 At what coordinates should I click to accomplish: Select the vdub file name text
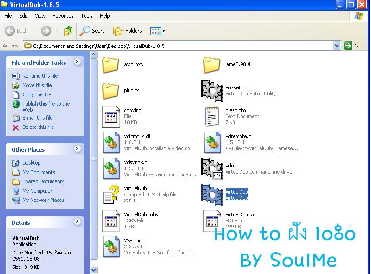click(x=231, y=166)
